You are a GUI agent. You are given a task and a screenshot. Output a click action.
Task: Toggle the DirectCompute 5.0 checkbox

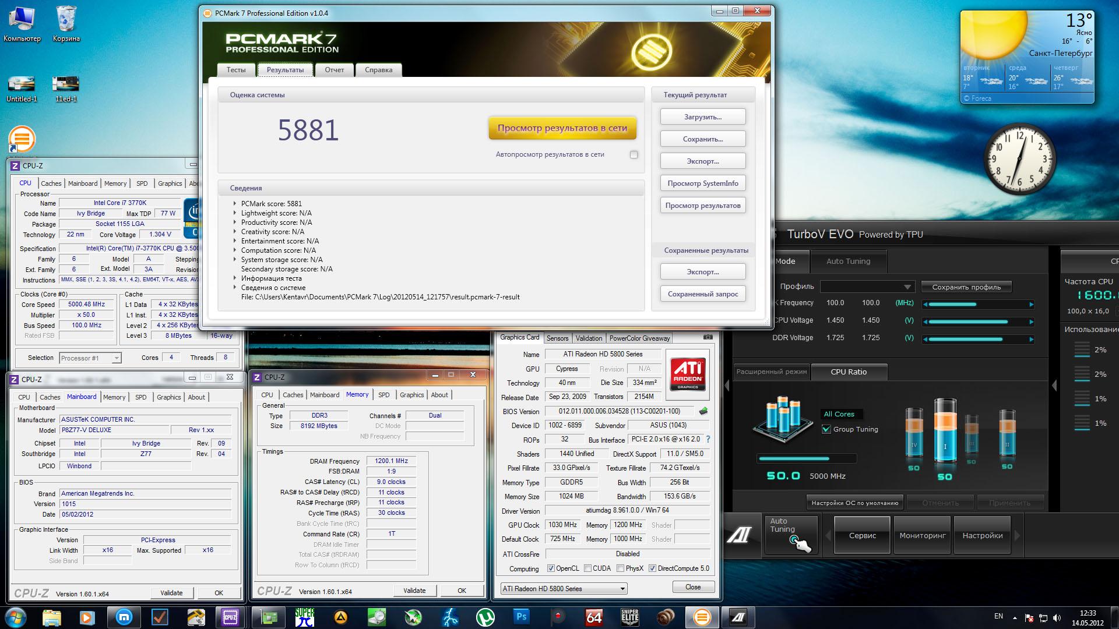point(652,568)
